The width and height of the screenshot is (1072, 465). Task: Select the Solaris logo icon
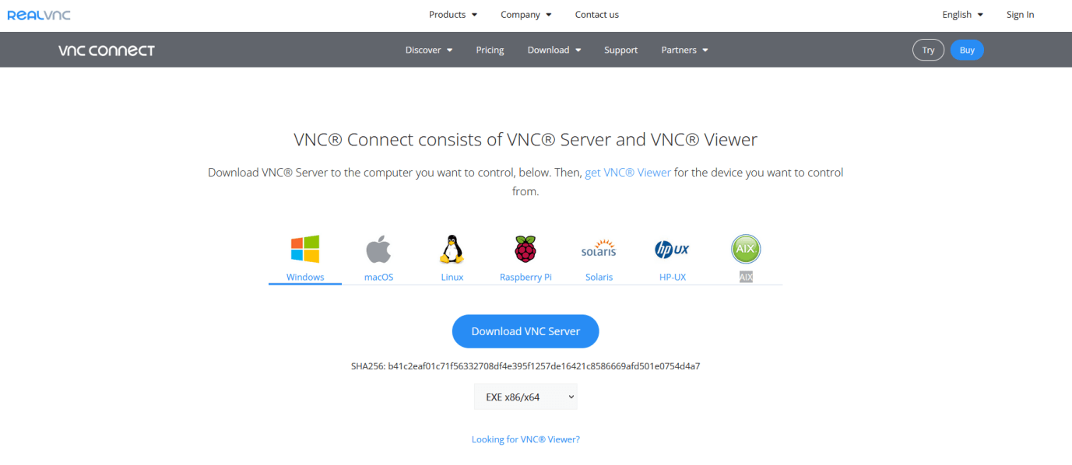[x=599, y=249]
